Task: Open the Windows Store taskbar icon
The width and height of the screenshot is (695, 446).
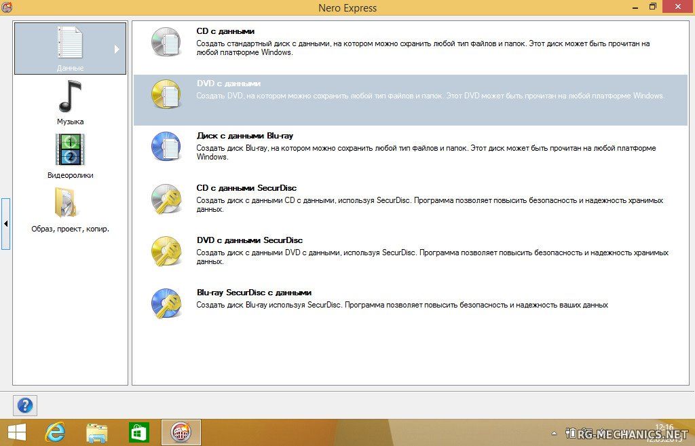Action: point(138,432)
